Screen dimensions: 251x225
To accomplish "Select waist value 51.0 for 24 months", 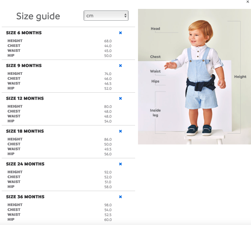I will [x=108, y=182].
